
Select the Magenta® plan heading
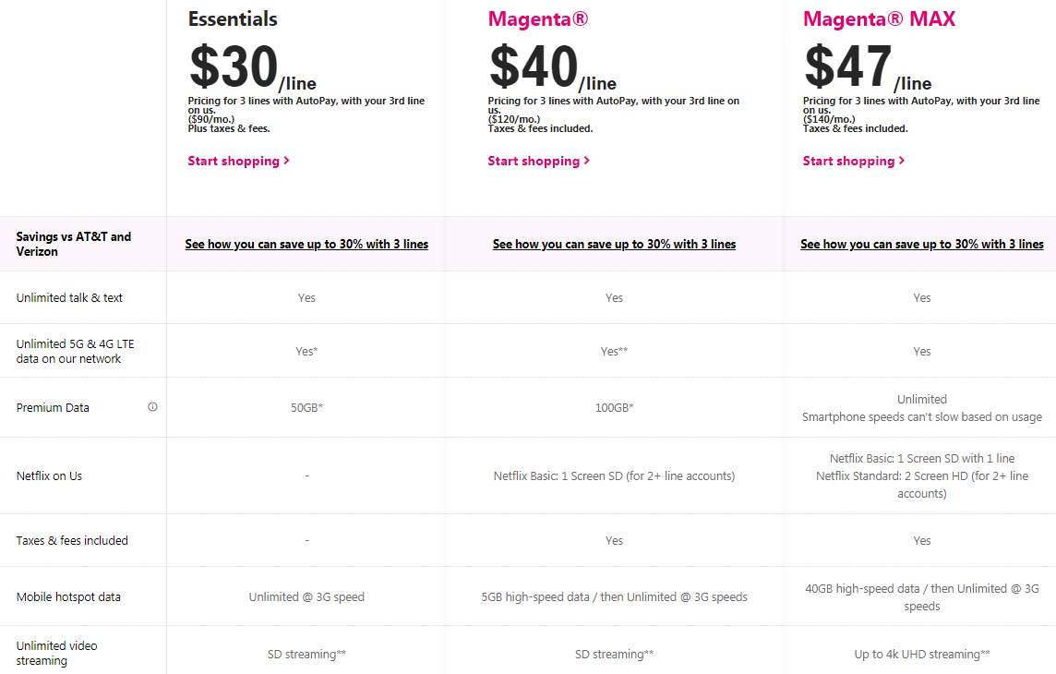pos(537,18)
